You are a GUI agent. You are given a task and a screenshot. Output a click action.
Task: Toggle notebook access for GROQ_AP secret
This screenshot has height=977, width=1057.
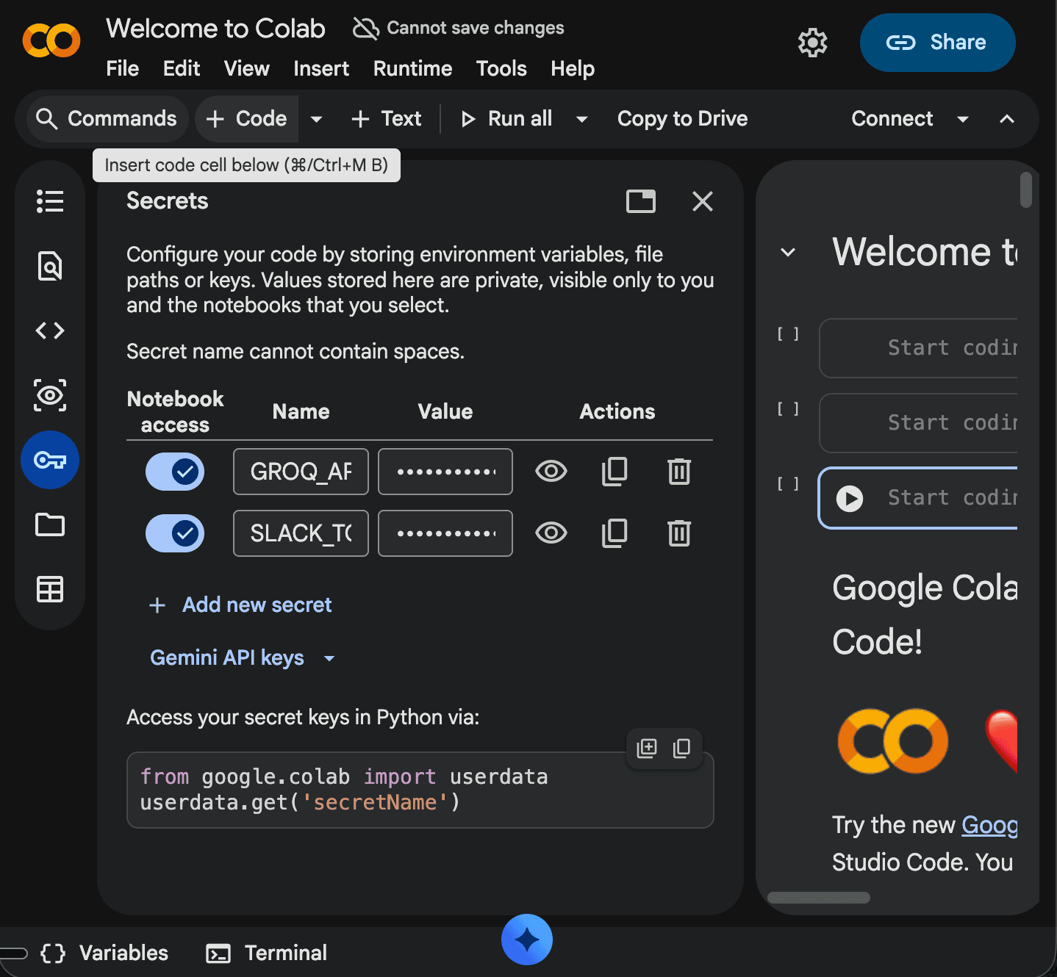175,472
